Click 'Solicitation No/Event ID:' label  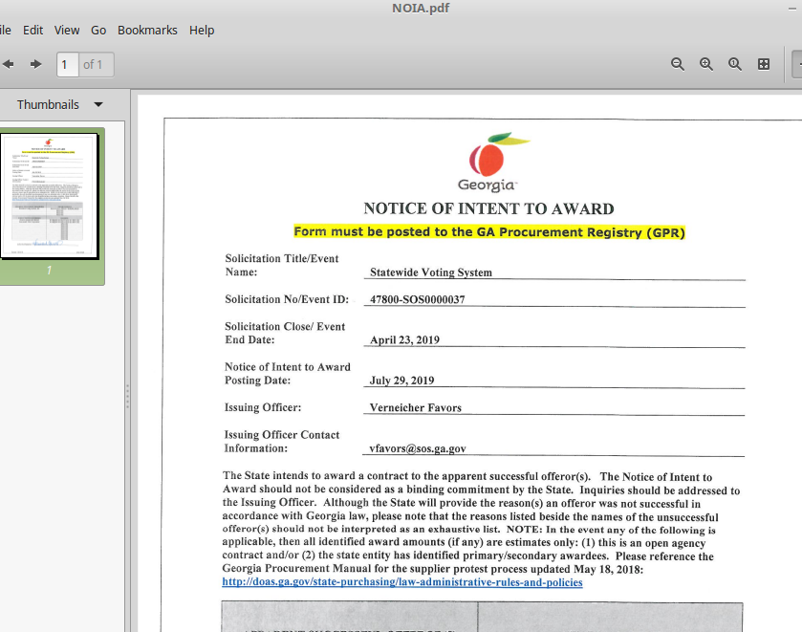pyautogui.click(x=287, y=299)
